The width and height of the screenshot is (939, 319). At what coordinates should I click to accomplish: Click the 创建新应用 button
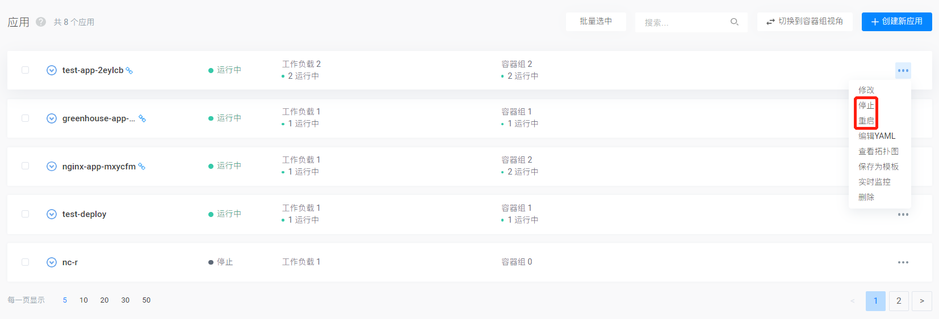click(896, 22)
